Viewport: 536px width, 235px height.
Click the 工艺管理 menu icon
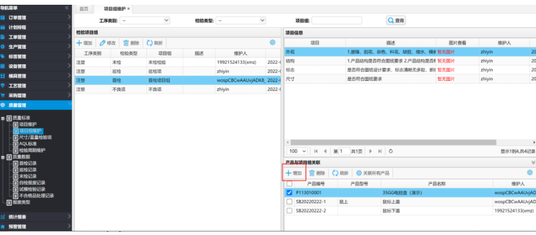tap(3, 86)
